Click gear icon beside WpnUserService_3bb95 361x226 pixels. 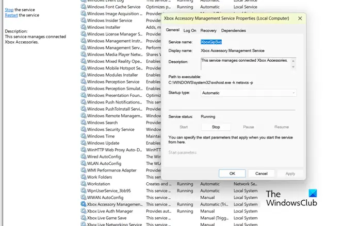[x=83, y=190]
